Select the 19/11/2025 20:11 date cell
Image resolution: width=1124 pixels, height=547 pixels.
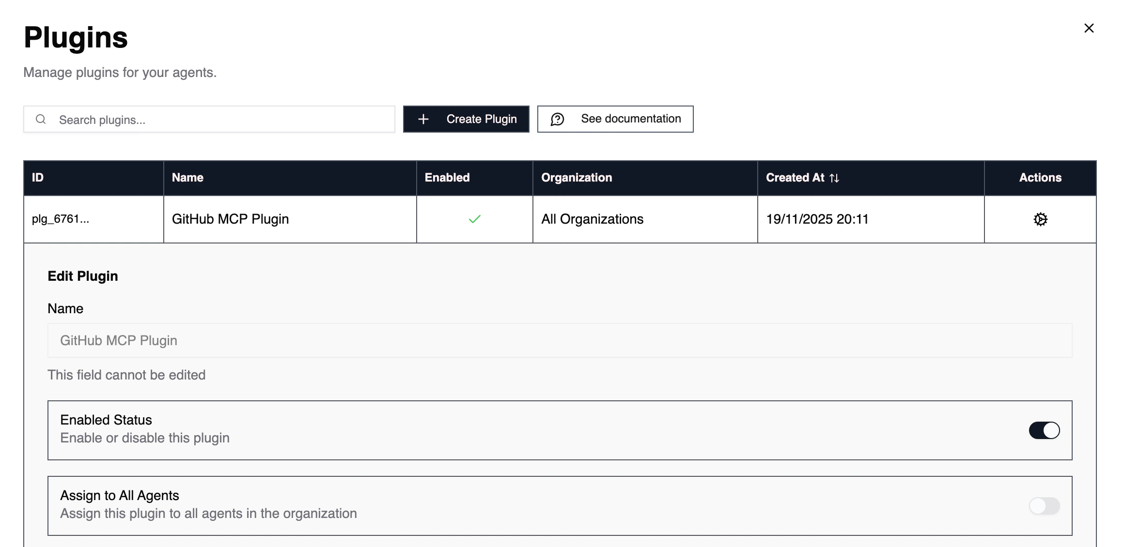point(871,219)
